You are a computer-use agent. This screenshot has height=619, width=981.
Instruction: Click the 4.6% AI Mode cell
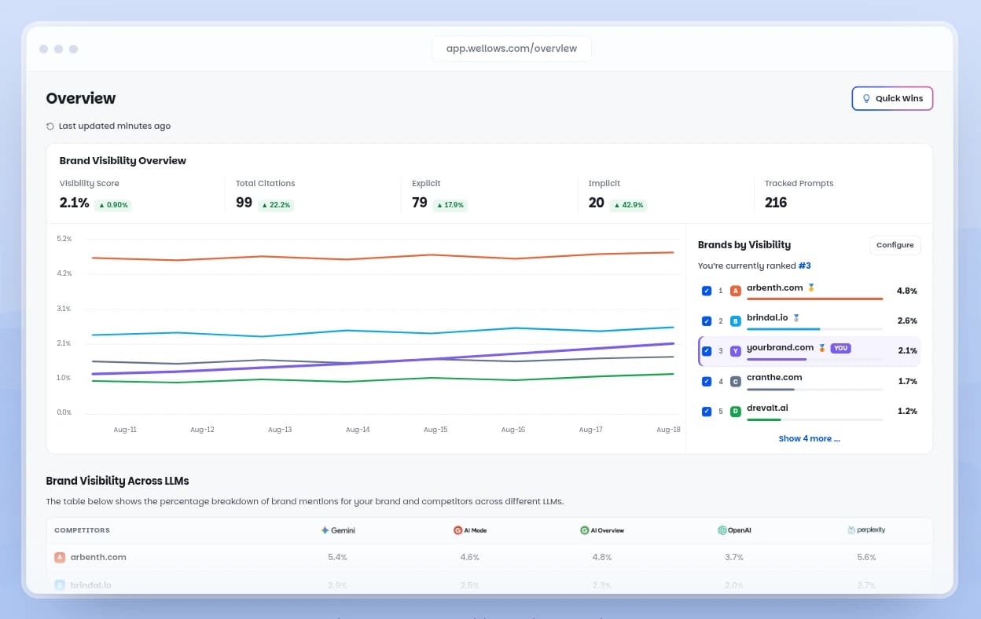tap(470, 557)
